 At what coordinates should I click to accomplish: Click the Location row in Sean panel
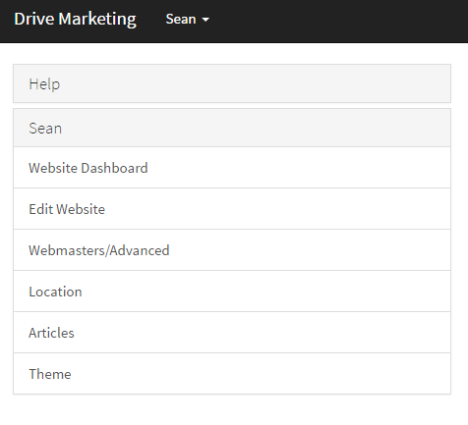click(x=232, y=292)
